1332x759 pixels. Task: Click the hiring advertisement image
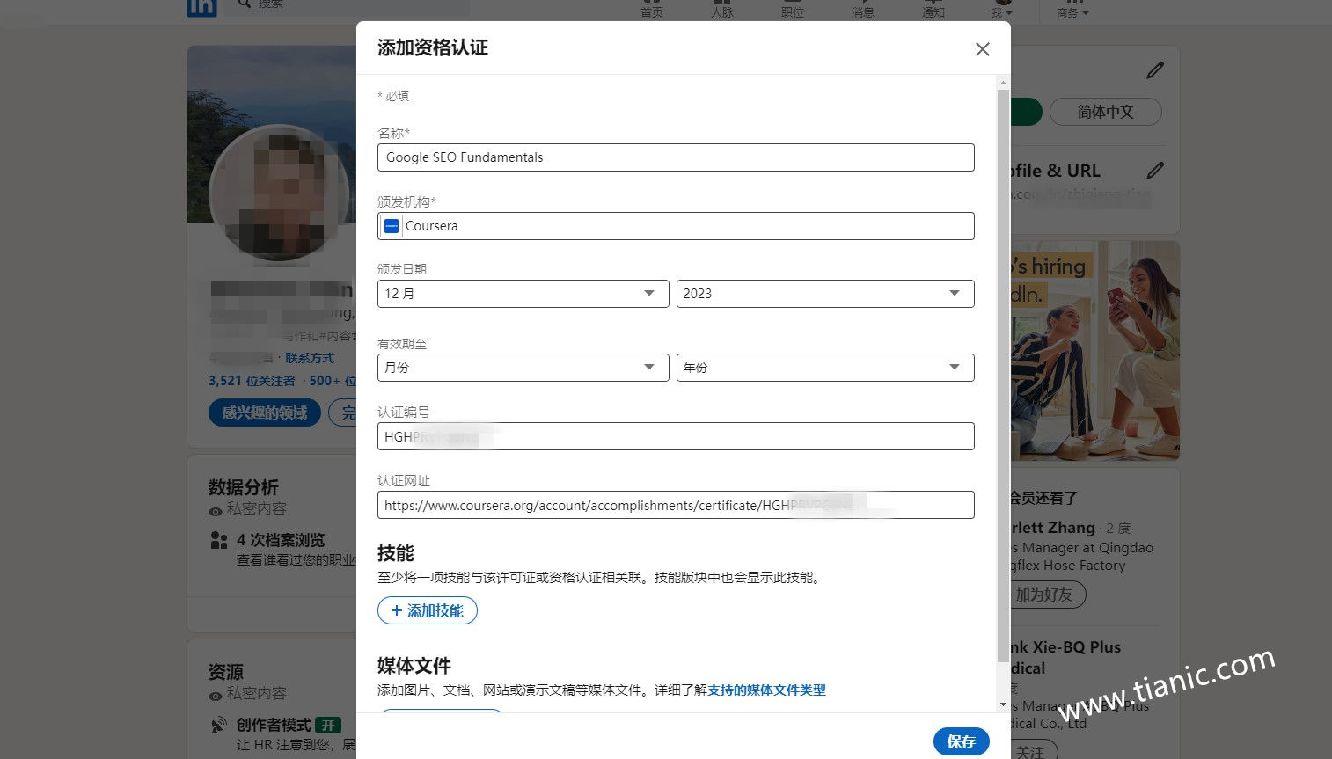click(x=1094, y=351)
